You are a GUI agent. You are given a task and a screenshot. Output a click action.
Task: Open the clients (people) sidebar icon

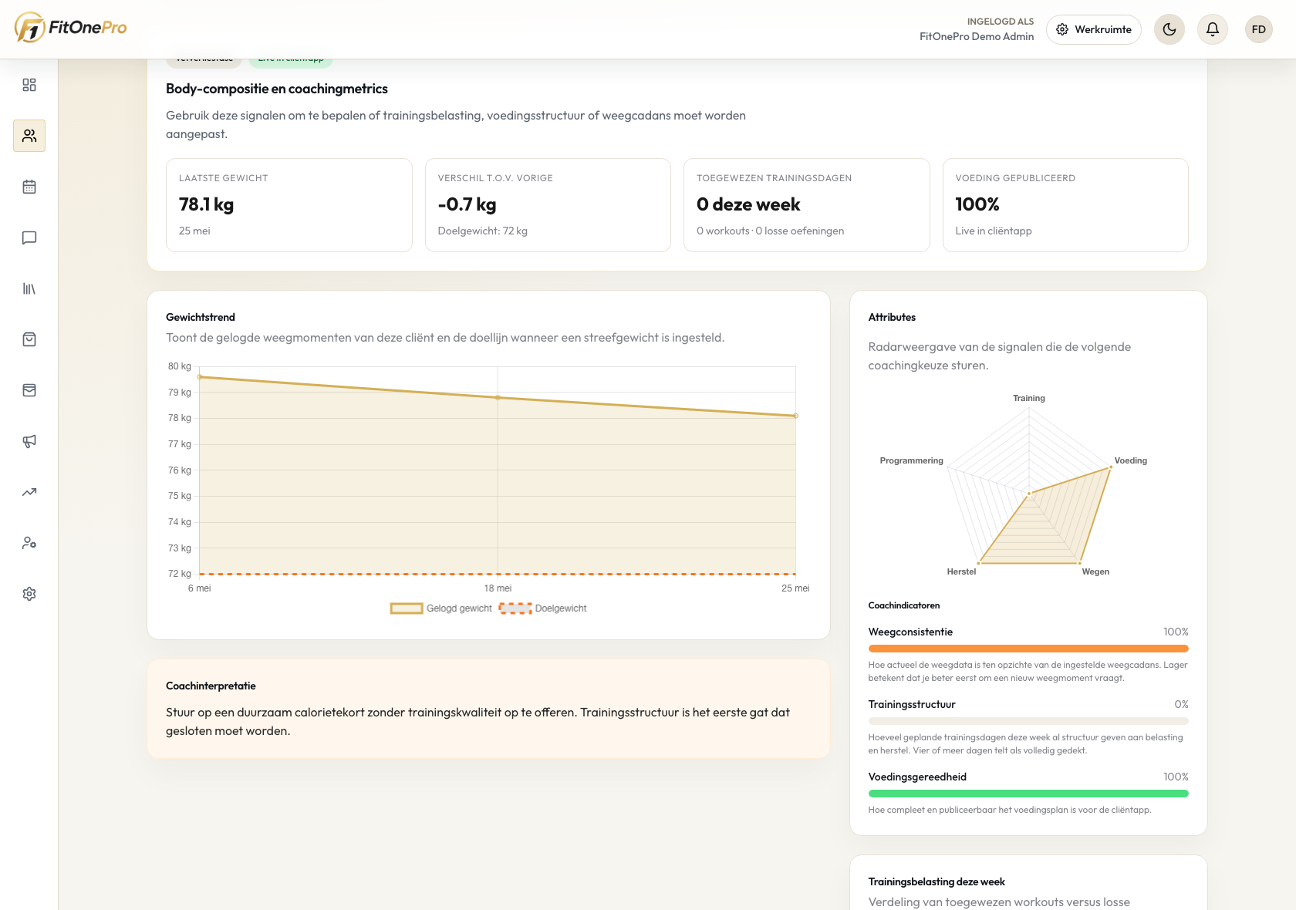pyautogui.click(x=29, y=136)
